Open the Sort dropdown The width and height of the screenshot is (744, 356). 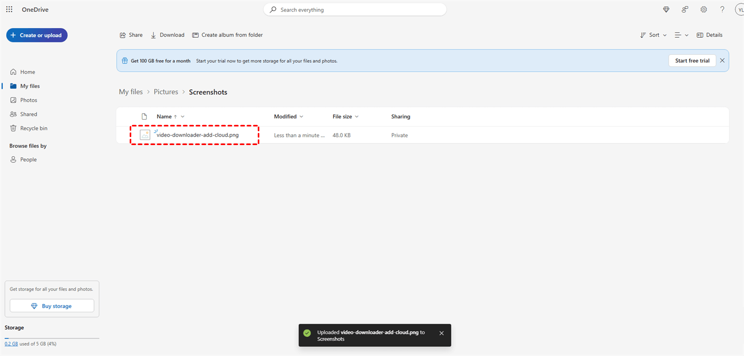click(654, 35)
